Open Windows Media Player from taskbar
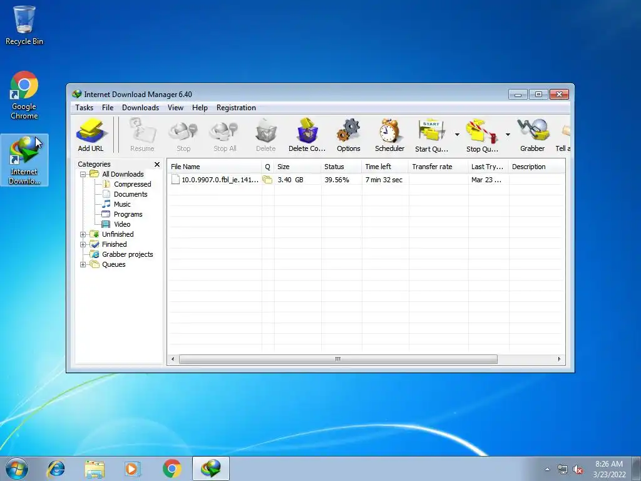 click(133, 468)
